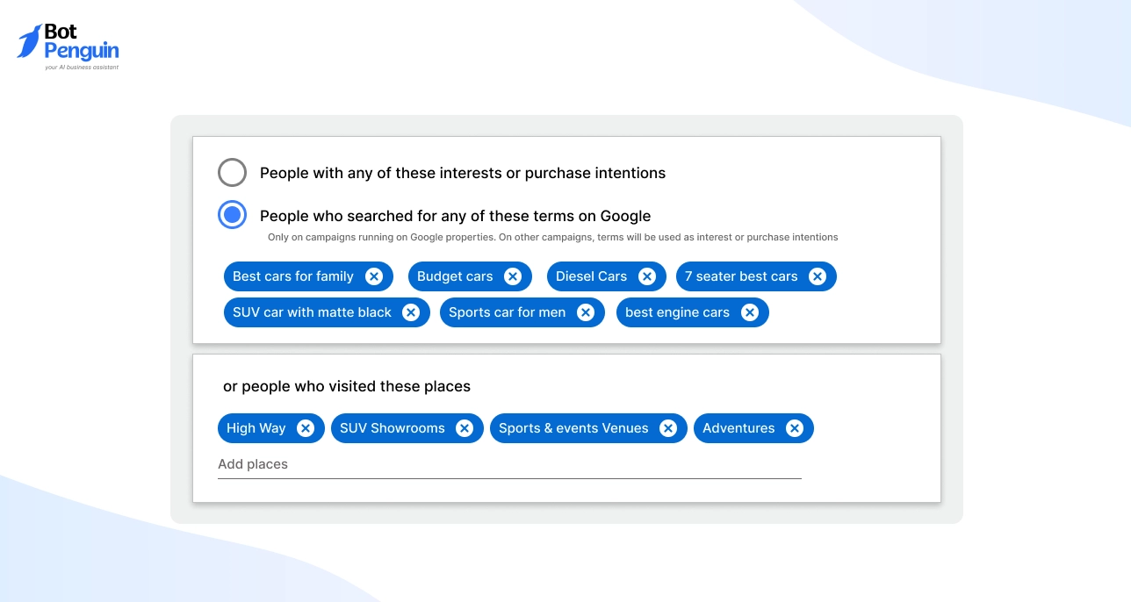Click the 'Adventures' chip label
This screenshot has height=602, width=1131.
pos(738,428)
